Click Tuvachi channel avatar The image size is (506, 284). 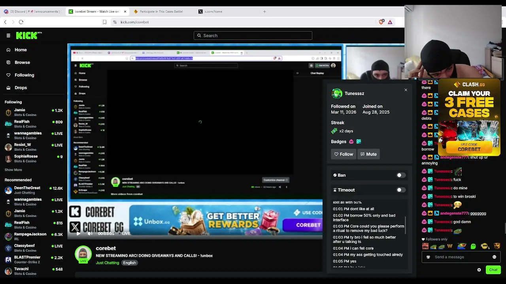click(8, 271)
